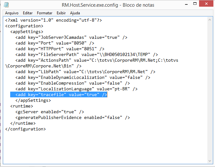Click the Notepad icon in title bar
The width and height of the screenshot is (215, 167).
pos(6,5)
